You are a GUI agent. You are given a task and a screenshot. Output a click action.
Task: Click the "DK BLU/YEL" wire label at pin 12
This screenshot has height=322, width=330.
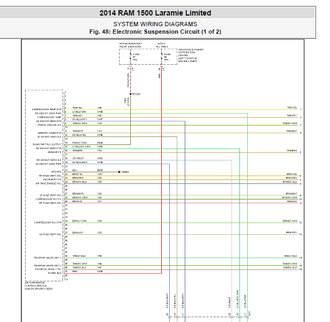79,135
